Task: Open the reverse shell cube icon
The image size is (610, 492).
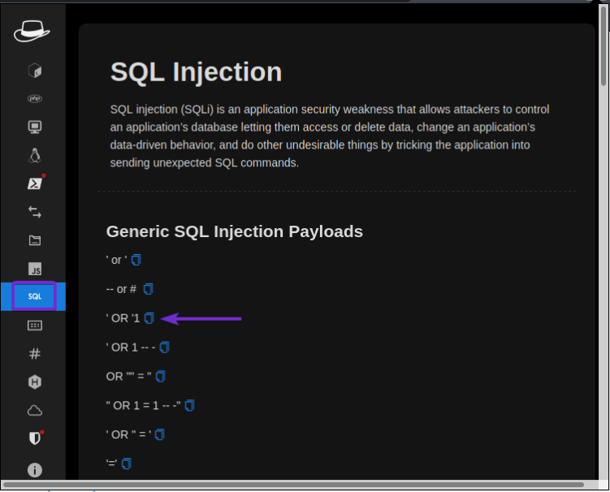Action: (x=34, y=71)
